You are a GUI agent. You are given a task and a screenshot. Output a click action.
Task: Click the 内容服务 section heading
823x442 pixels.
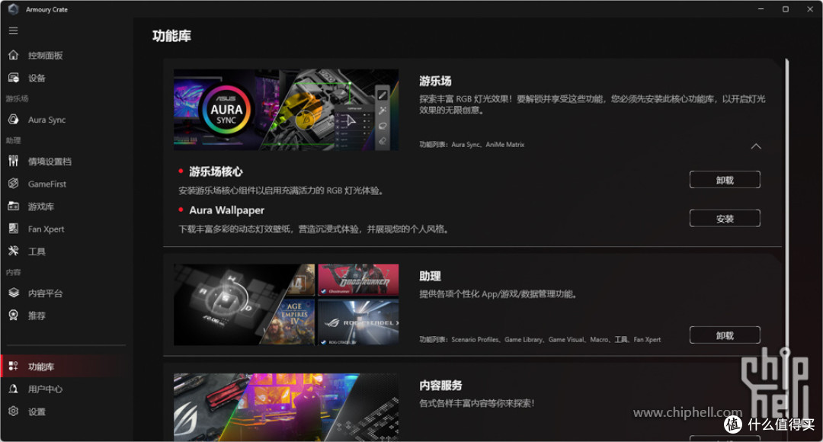tap(440, 386)
